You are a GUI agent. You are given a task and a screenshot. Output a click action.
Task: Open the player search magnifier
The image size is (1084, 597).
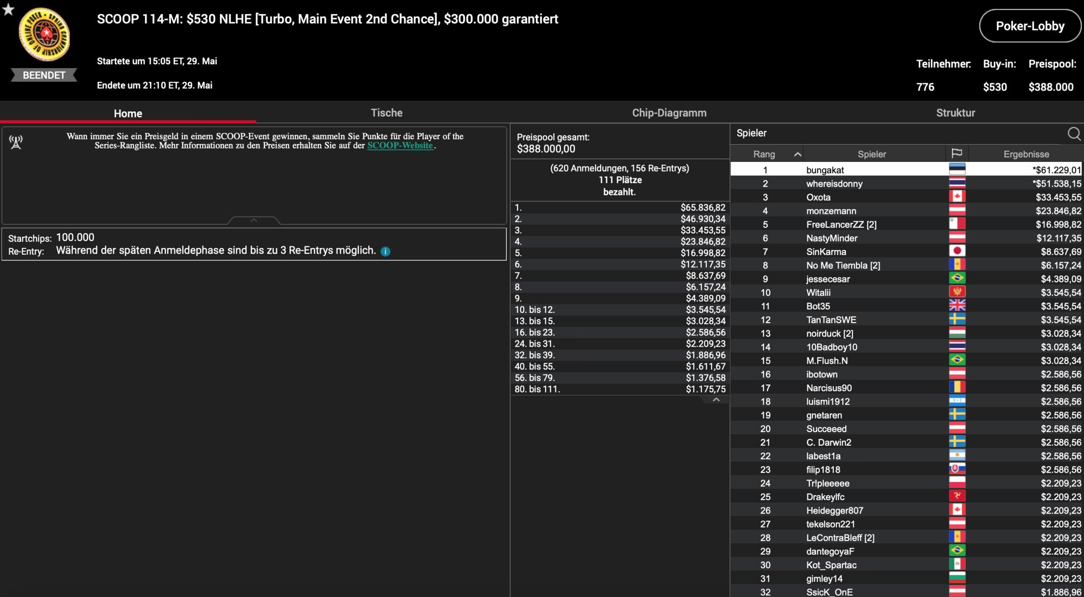tap(1074, 134)
